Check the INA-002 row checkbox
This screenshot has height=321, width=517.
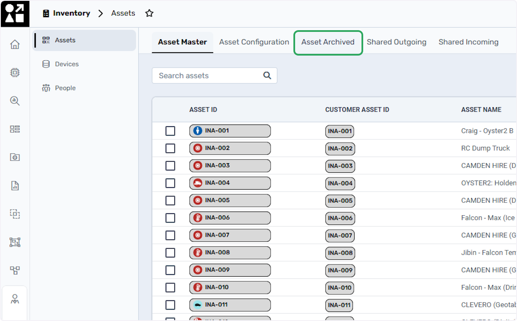tap(170, 148)
